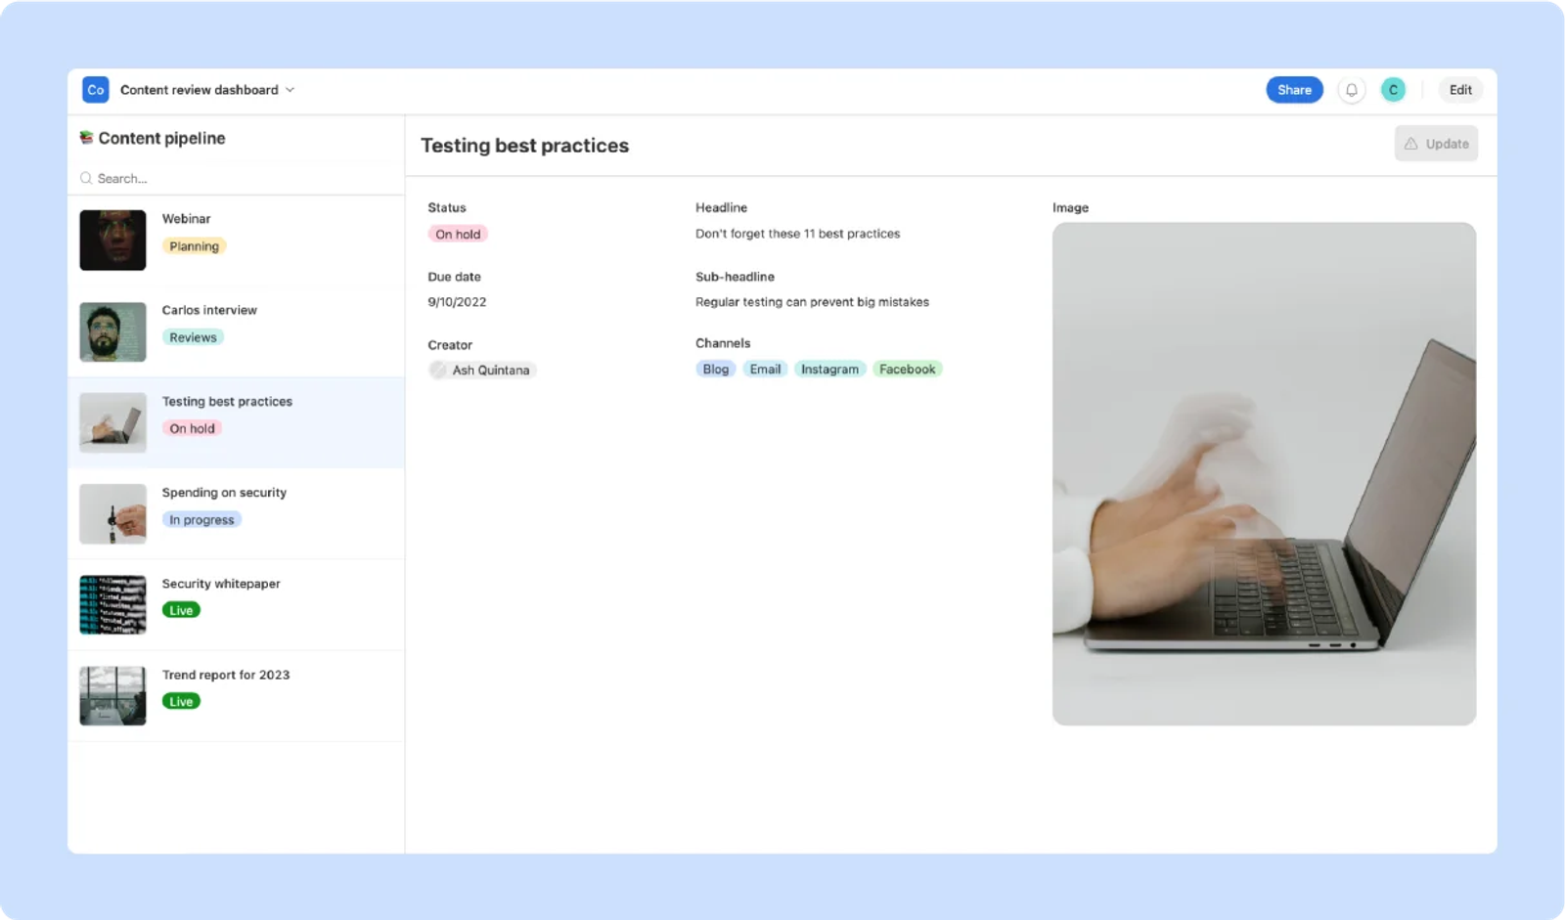Image resolution: width=1565 pixels, height=920 pixels.
Task: Click the search magnifier icon
Action: 86,178
